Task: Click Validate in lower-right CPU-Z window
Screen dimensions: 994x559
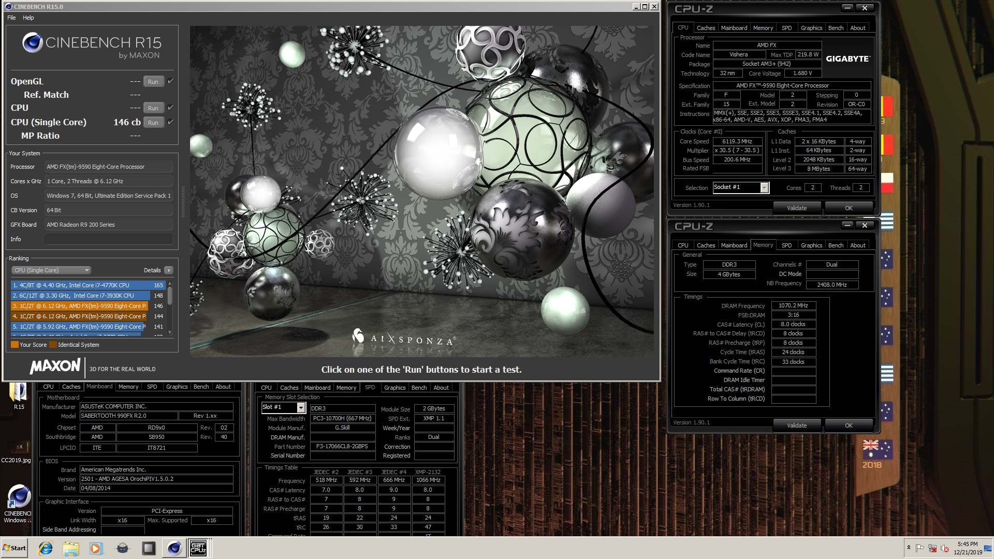Action: click(797, 425)
